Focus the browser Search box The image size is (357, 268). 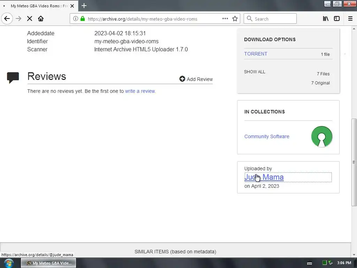[x=270, y=19]
